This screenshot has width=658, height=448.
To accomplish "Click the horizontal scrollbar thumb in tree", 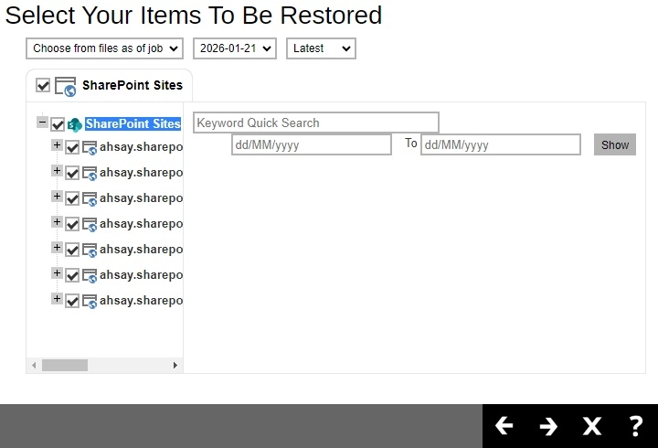I will click(x=65, y=366).
